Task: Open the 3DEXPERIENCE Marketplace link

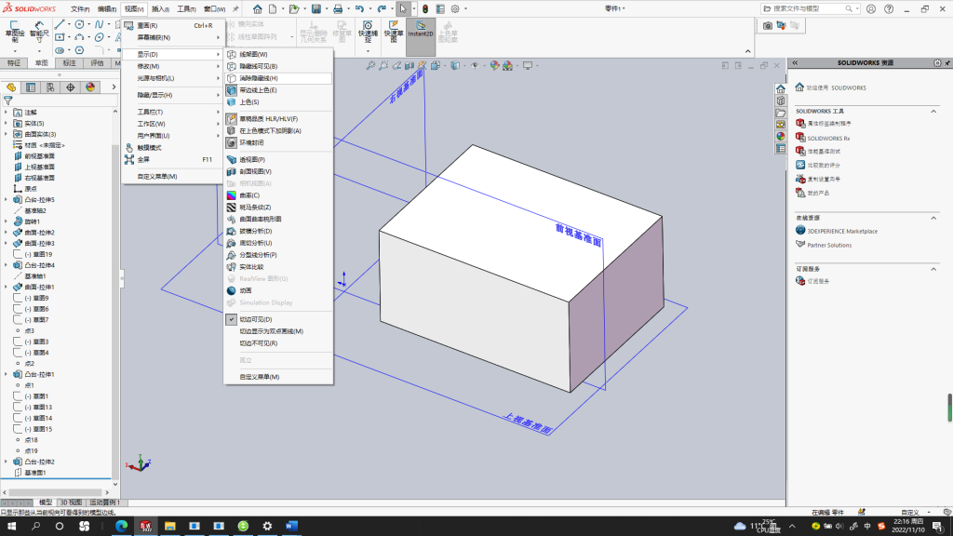Action: 842,231
